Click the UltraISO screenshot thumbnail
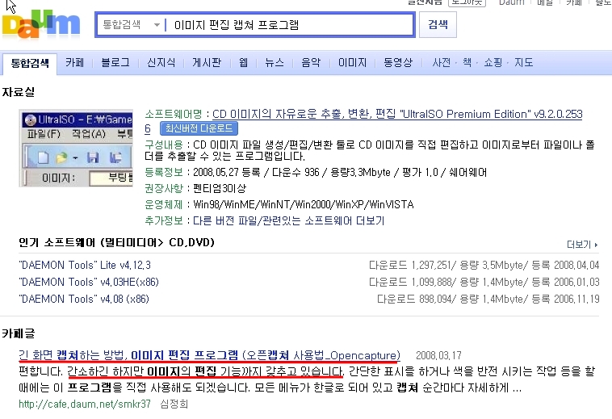 [x=76, y=149]
